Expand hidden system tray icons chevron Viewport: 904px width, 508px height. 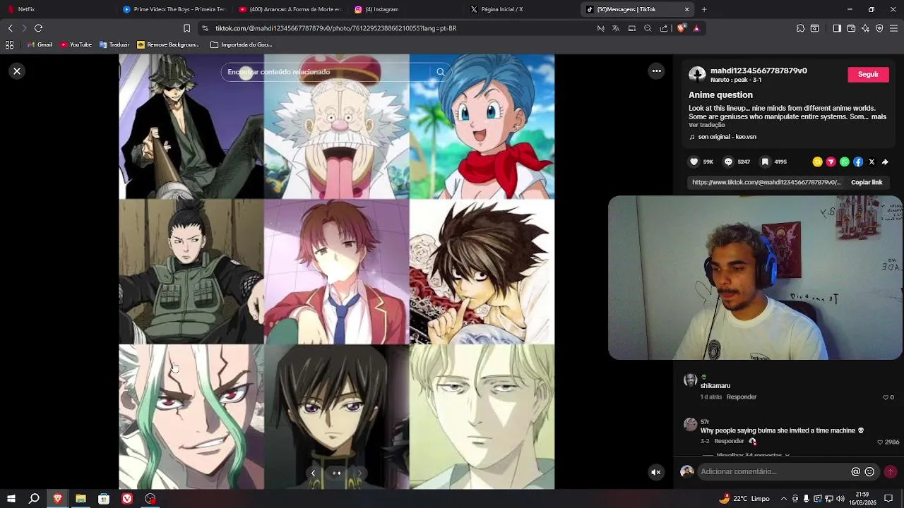pyautogui.click(x=784, y=499)
